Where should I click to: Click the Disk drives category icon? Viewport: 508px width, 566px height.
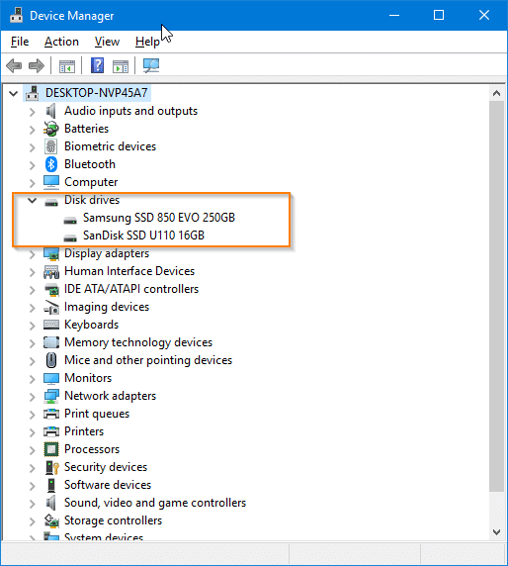click(x=51, y=202)
